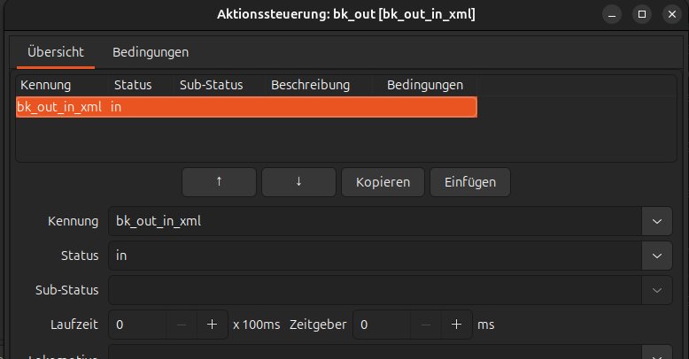Click the move up arrow button
The height and width of the screenshot is (359, 689).
[219, 182]
